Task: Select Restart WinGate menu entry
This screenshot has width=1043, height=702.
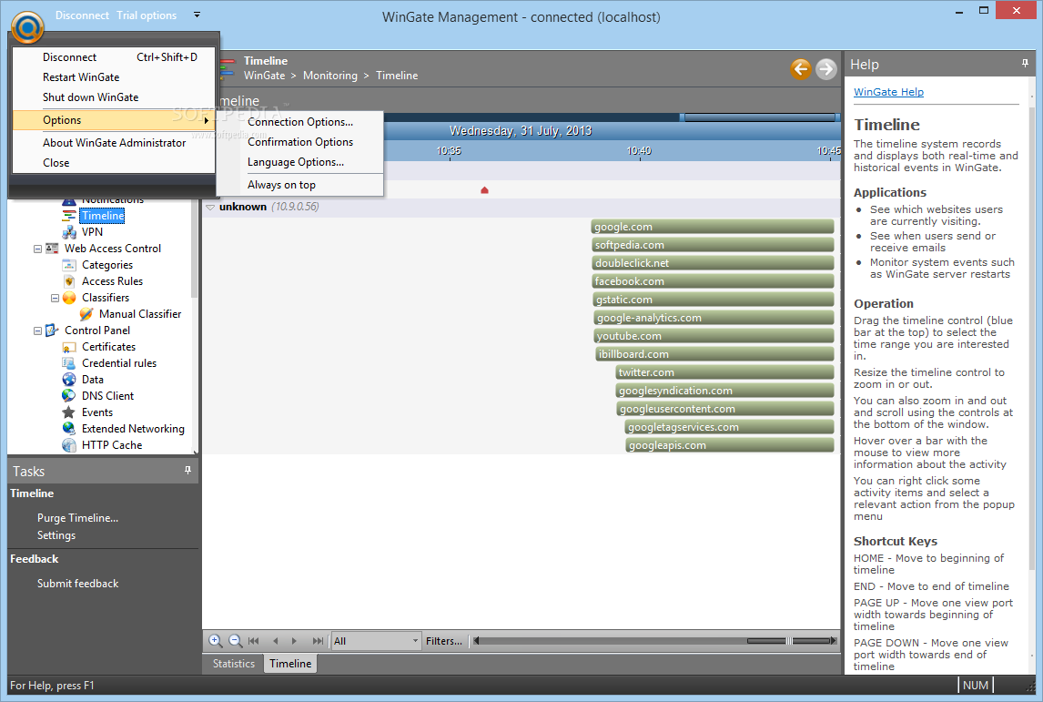Action: point(114,77)
